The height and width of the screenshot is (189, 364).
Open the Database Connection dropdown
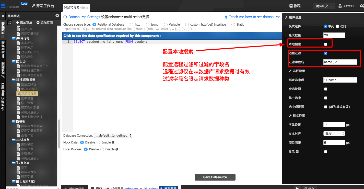pyautogui.click(x=113, y=136)
